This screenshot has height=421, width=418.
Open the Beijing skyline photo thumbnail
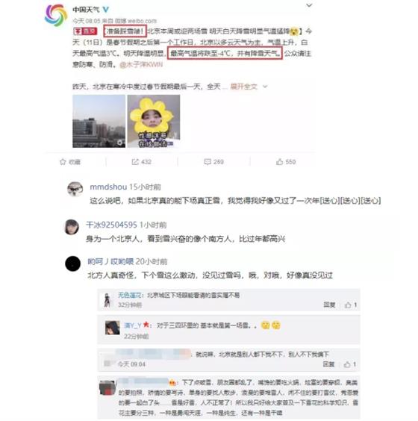99,121
